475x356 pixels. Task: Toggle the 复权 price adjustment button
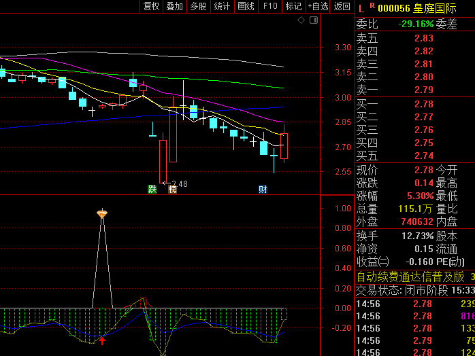[151, 6]
